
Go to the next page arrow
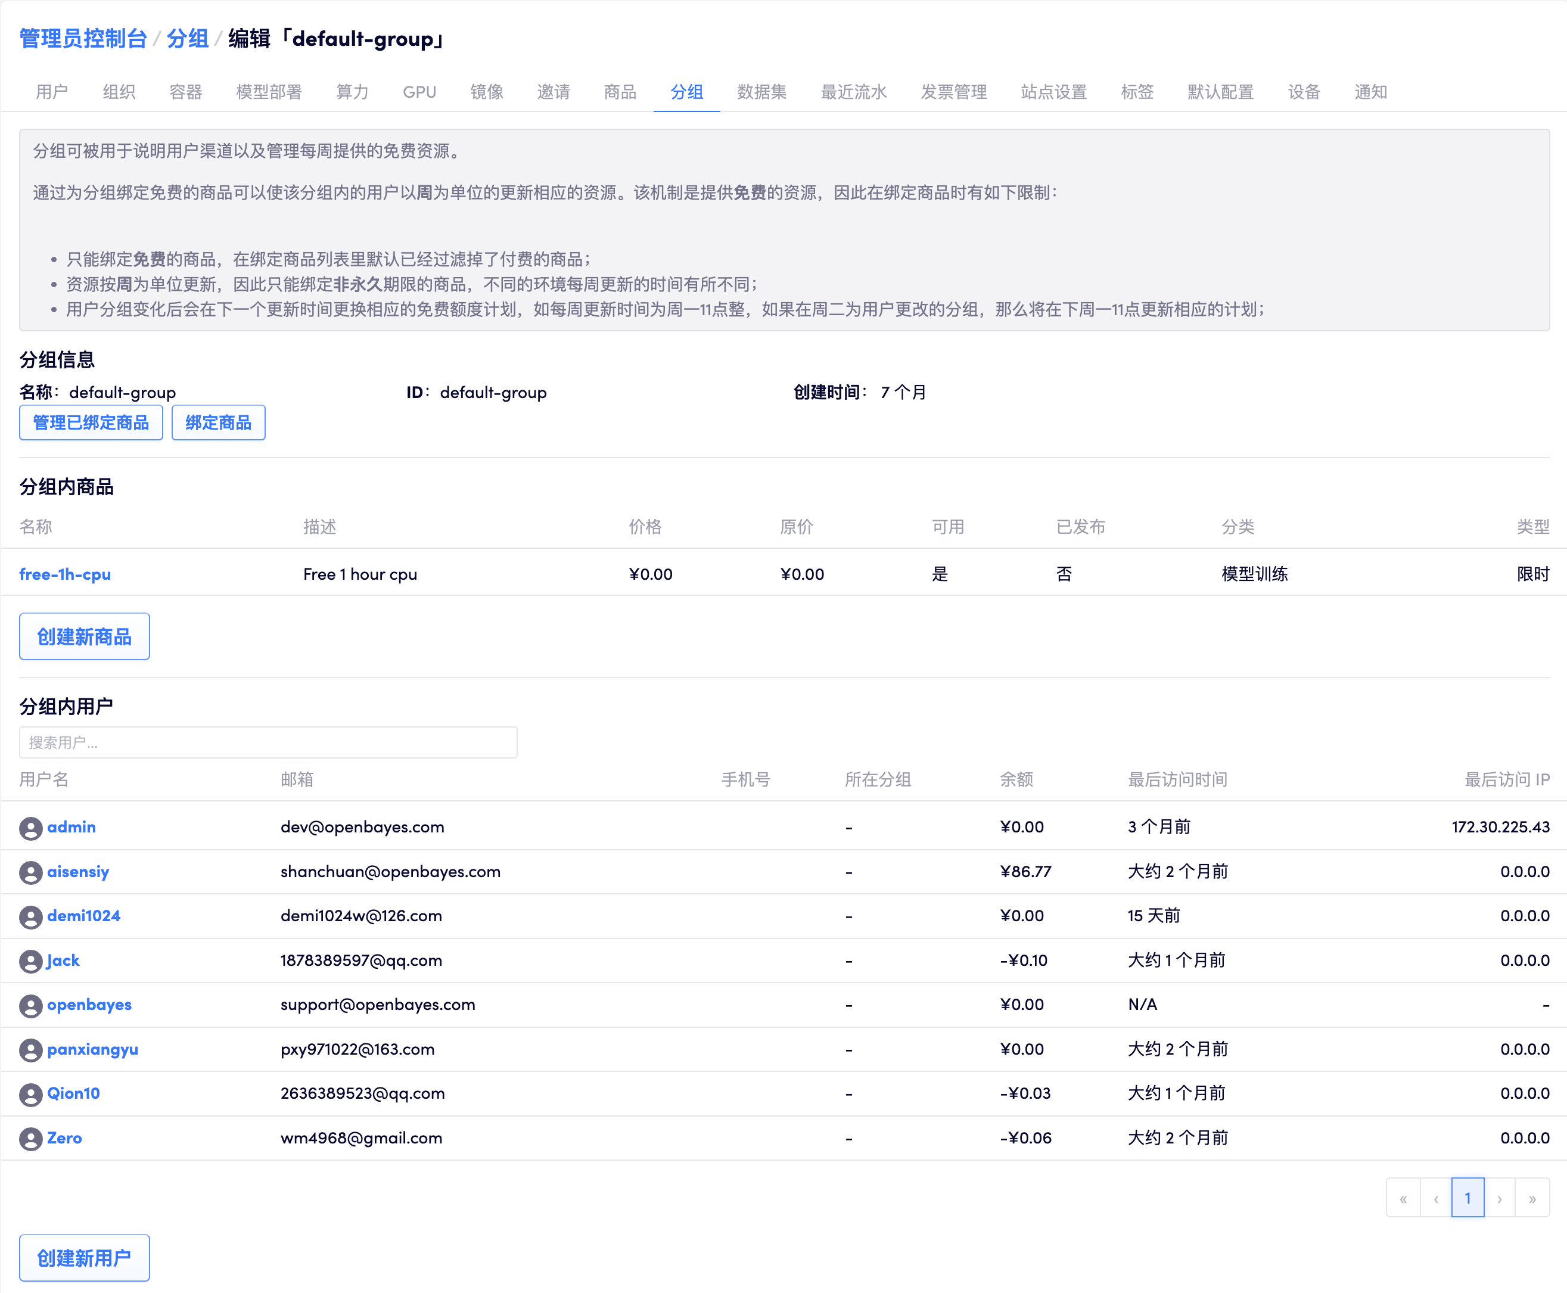click(1499, 1198)
